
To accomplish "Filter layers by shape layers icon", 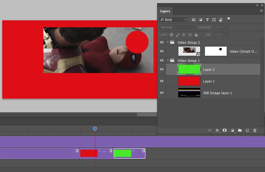I will (x=214, y=20).
